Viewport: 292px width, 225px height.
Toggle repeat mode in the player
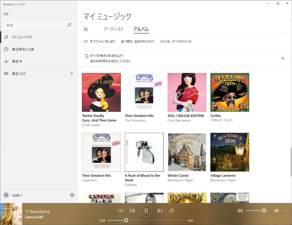coord(172,210)
